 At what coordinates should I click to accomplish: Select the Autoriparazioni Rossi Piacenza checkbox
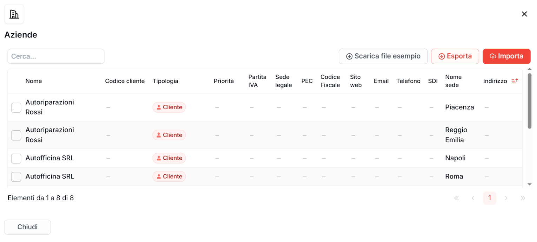[x=16, y=108]
